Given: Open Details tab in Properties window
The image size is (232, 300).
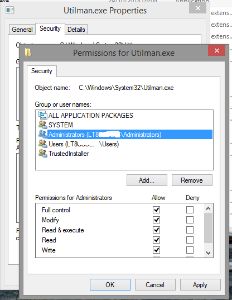Looking at the screenshot, I should click(76, 30).
